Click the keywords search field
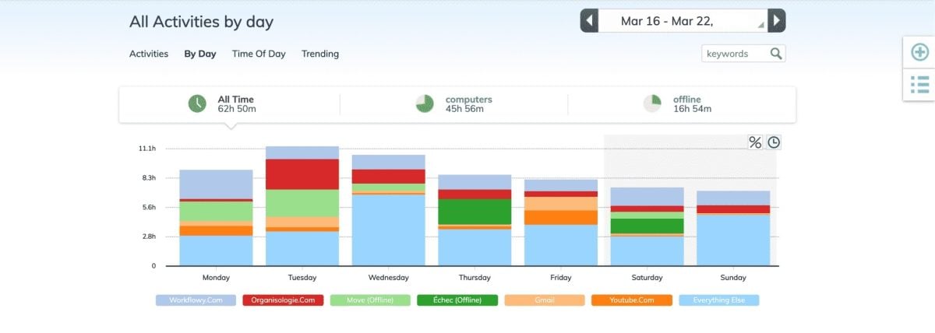The width and height of the screenshot is (935, 333). [734, 54]
